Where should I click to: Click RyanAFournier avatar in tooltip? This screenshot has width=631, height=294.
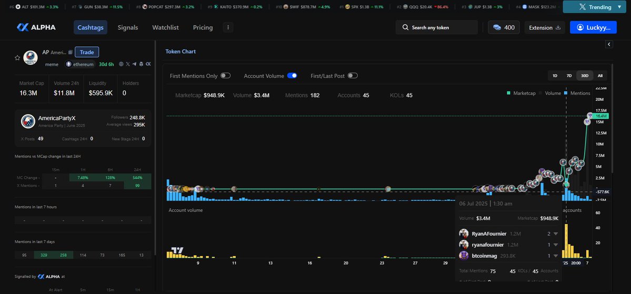pos(464,233)
